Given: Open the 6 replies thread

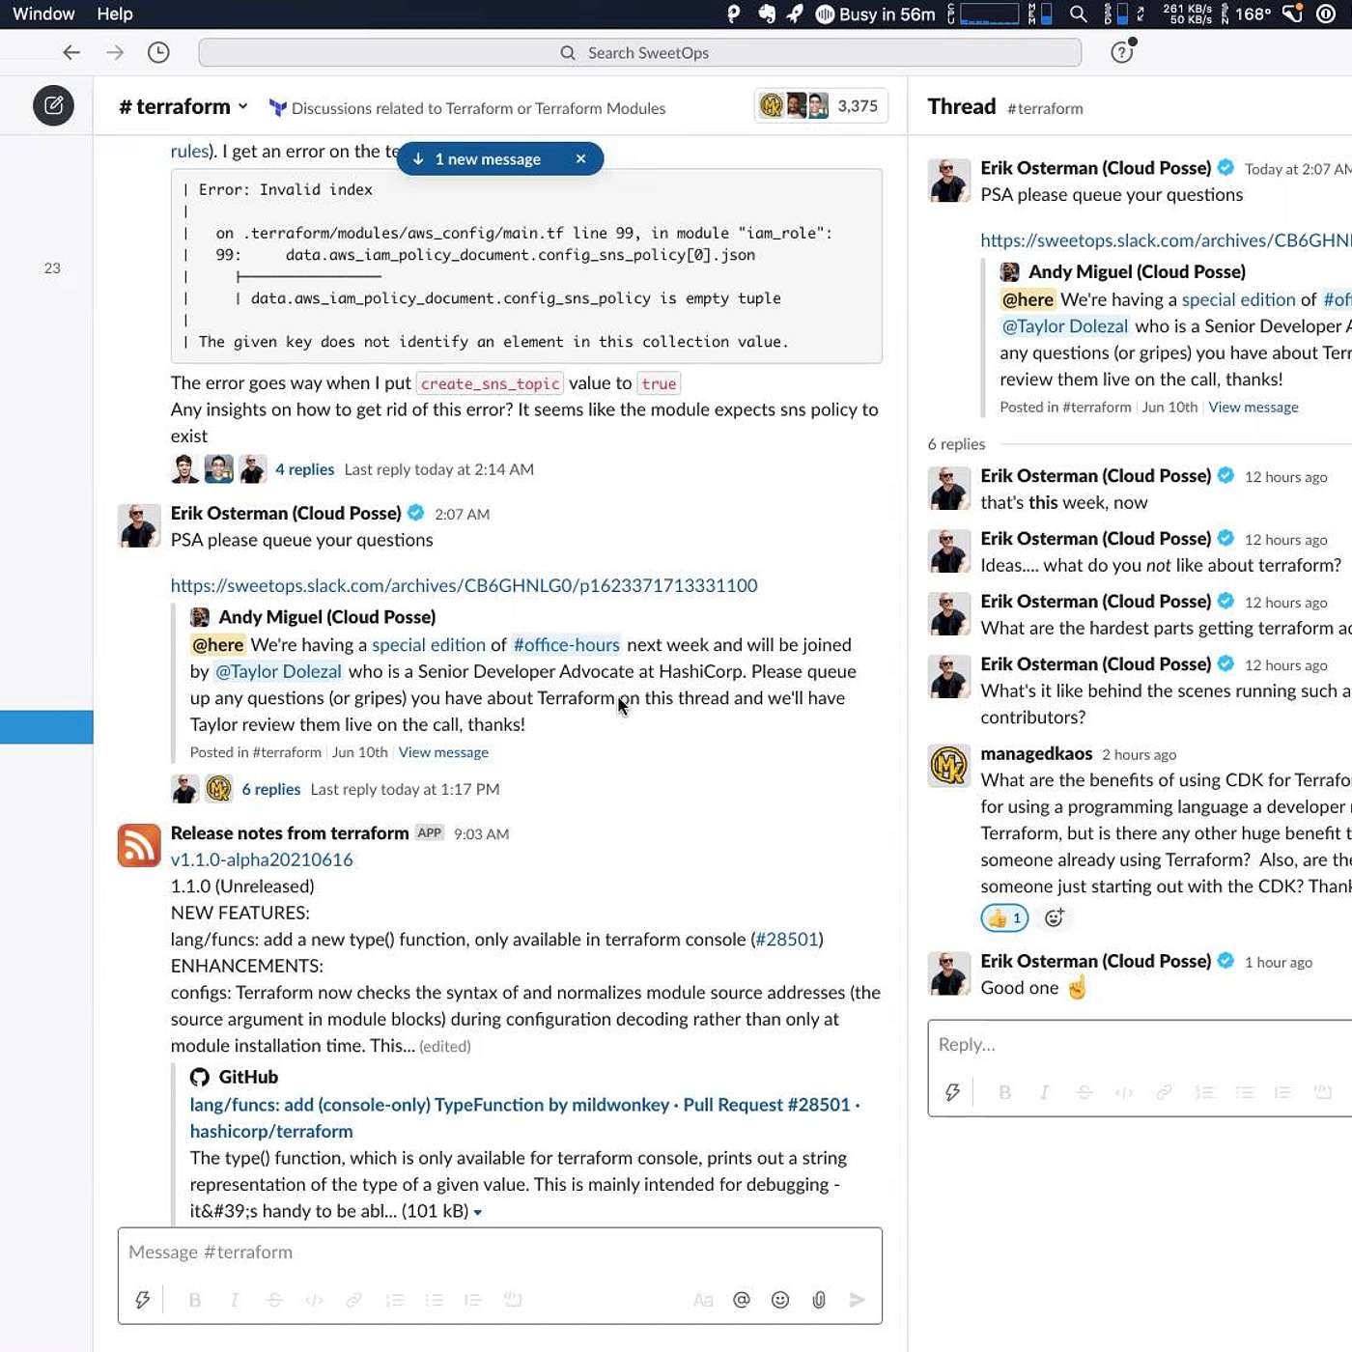Looking at the screenshot, I should pyautogui.click(x=271, y=789).
